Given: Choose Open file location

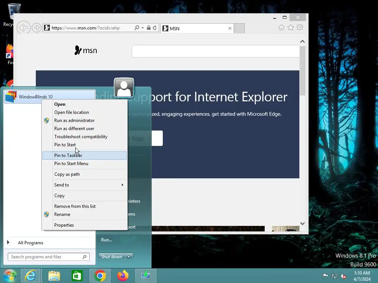Looking at the screenshot, I should [x=85, y=112].
